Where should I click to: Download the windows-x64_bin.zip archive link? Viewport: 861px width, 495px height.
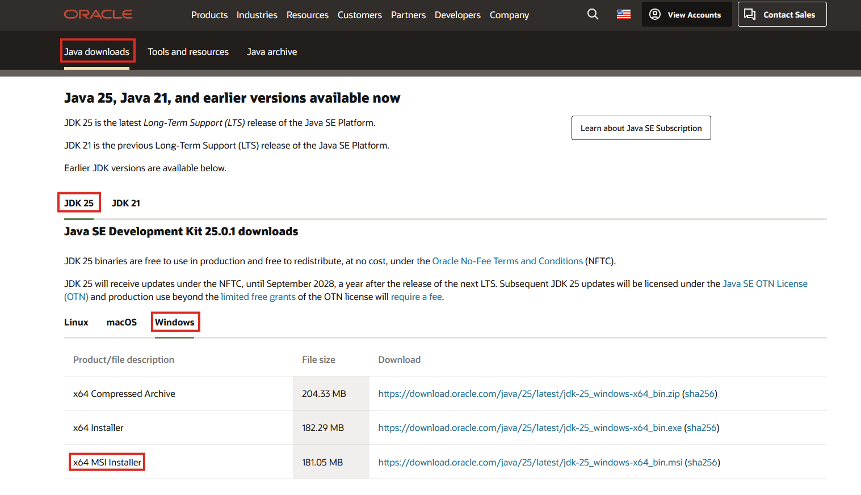click(529, 394)
